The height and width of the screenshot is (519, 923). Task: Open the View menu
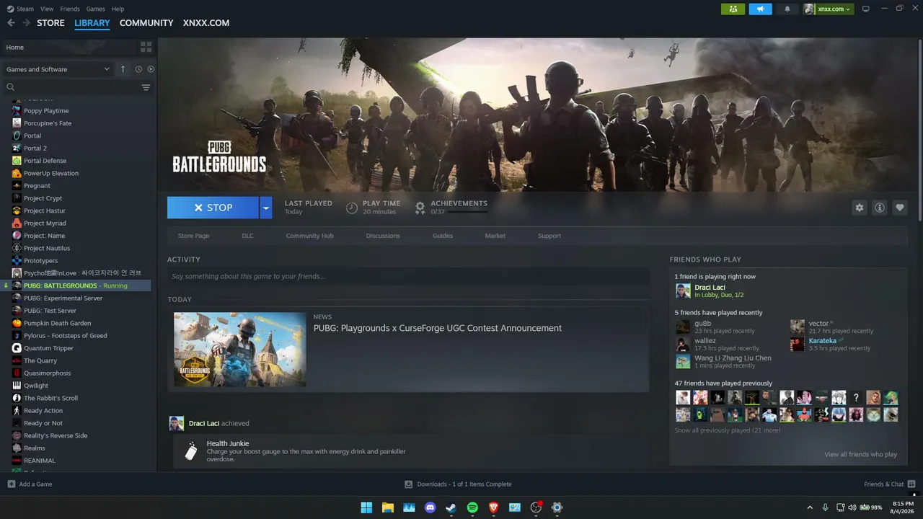click(47, 9)
